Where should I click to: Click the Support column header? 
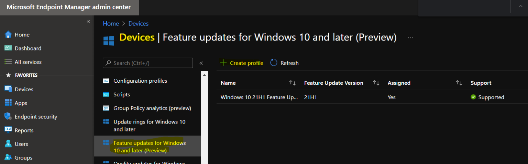click(481, 83)
